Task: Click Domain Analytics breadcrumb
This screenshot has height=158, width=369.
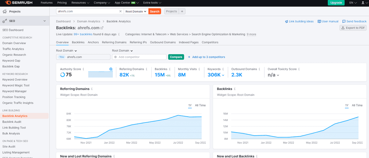Action: pyautogui.click(x=89, y=21)
